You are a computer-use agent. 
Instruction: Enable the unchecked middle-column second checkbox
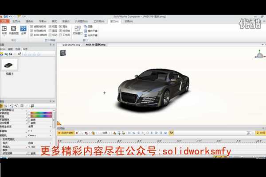(50, 31)
